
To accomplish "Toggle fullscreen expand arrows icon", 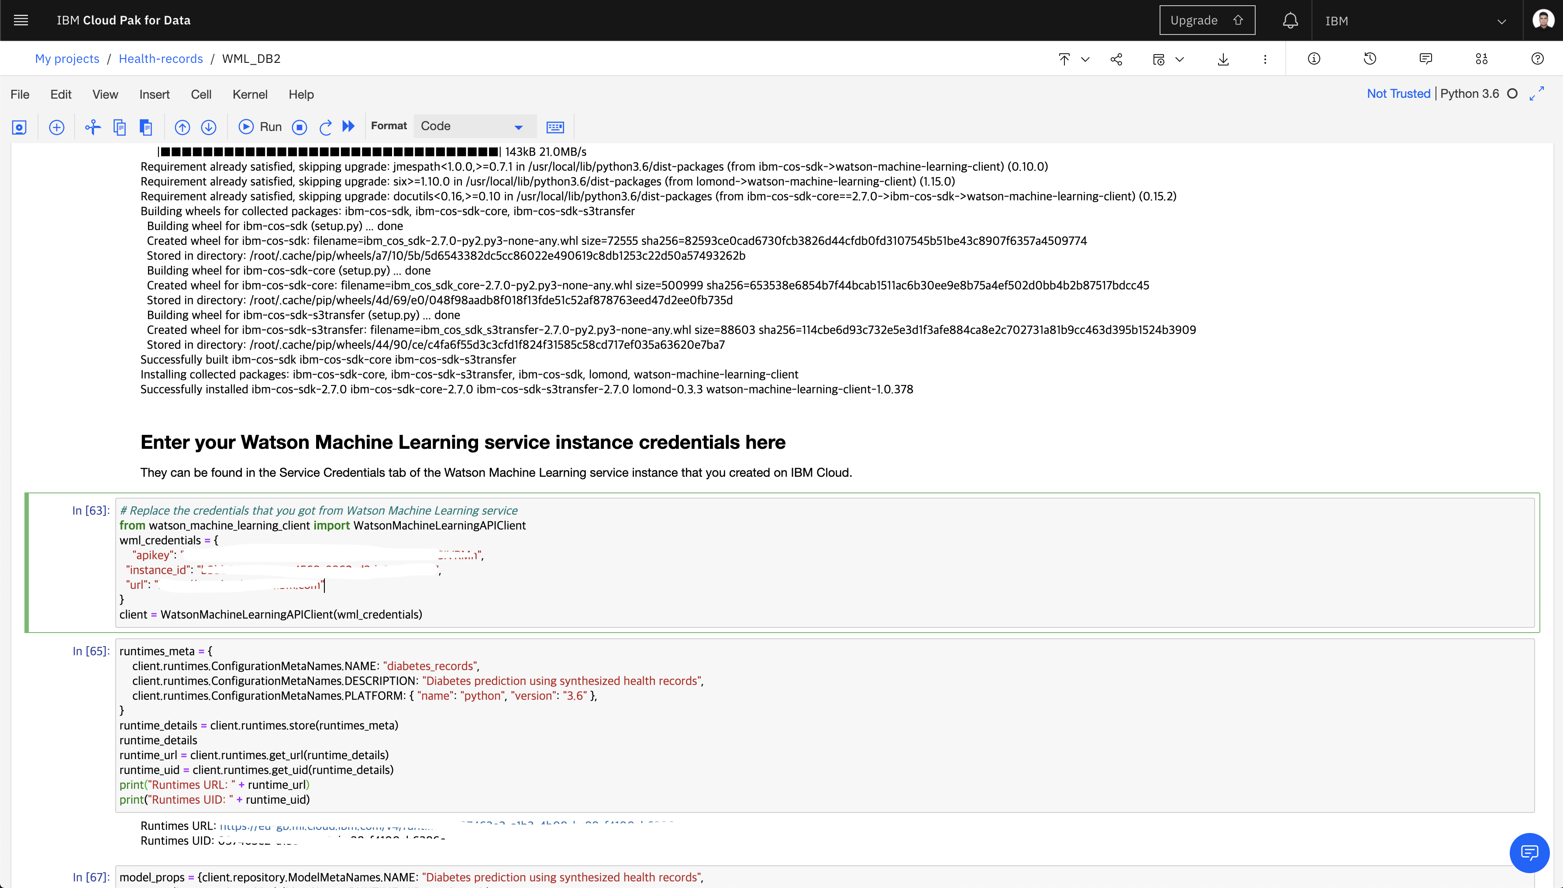I will (1537, 93).
